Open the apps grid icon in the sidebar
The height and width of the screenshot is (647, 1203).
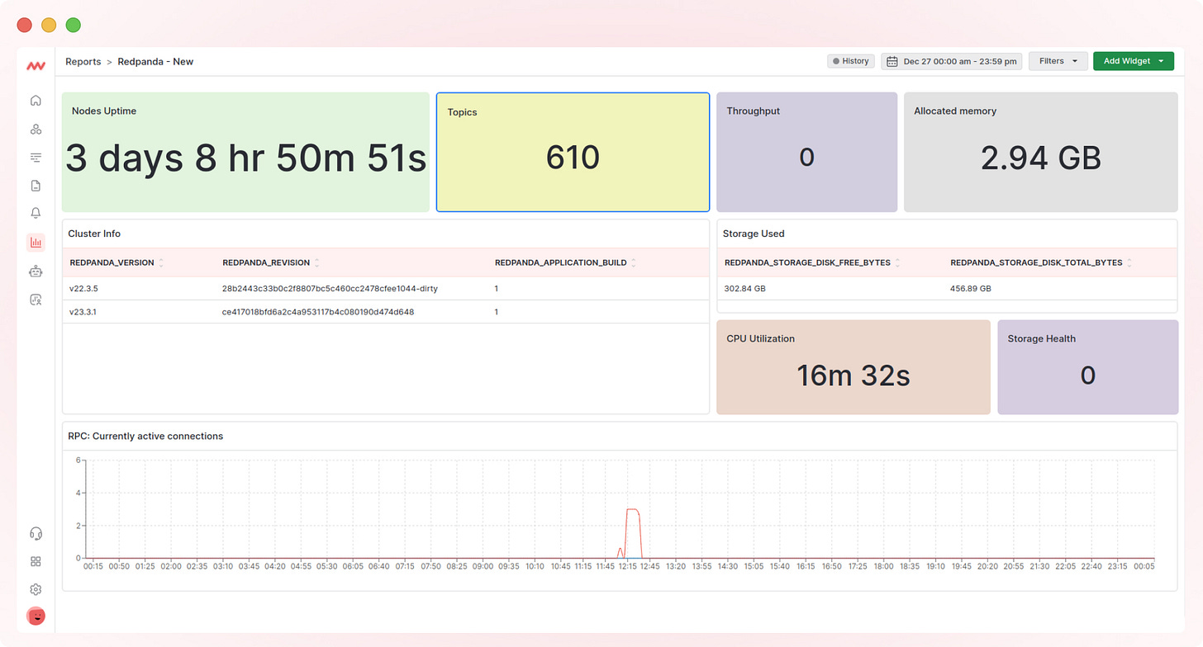tap(36, 561)
